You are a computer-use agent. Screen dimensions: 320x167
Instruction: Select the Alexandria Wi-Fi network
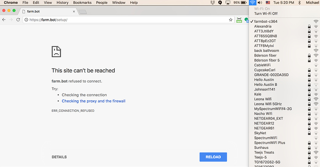tap(284, 26)
